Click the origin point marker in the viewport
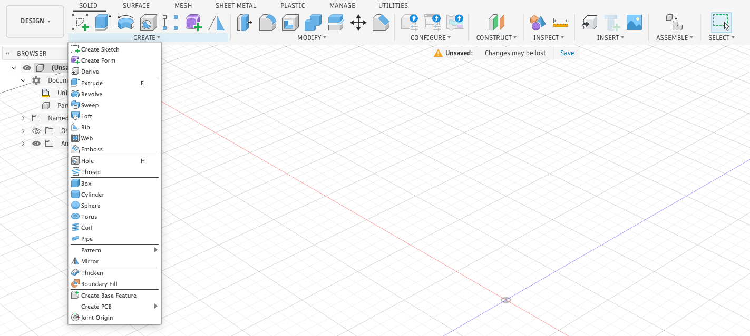Screen dimensions: 750x336 506,300
